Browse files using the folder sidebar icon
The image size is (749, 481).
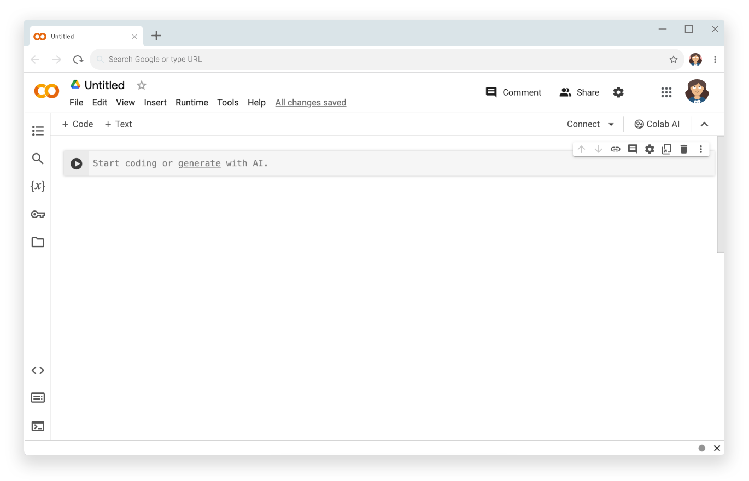38,242
